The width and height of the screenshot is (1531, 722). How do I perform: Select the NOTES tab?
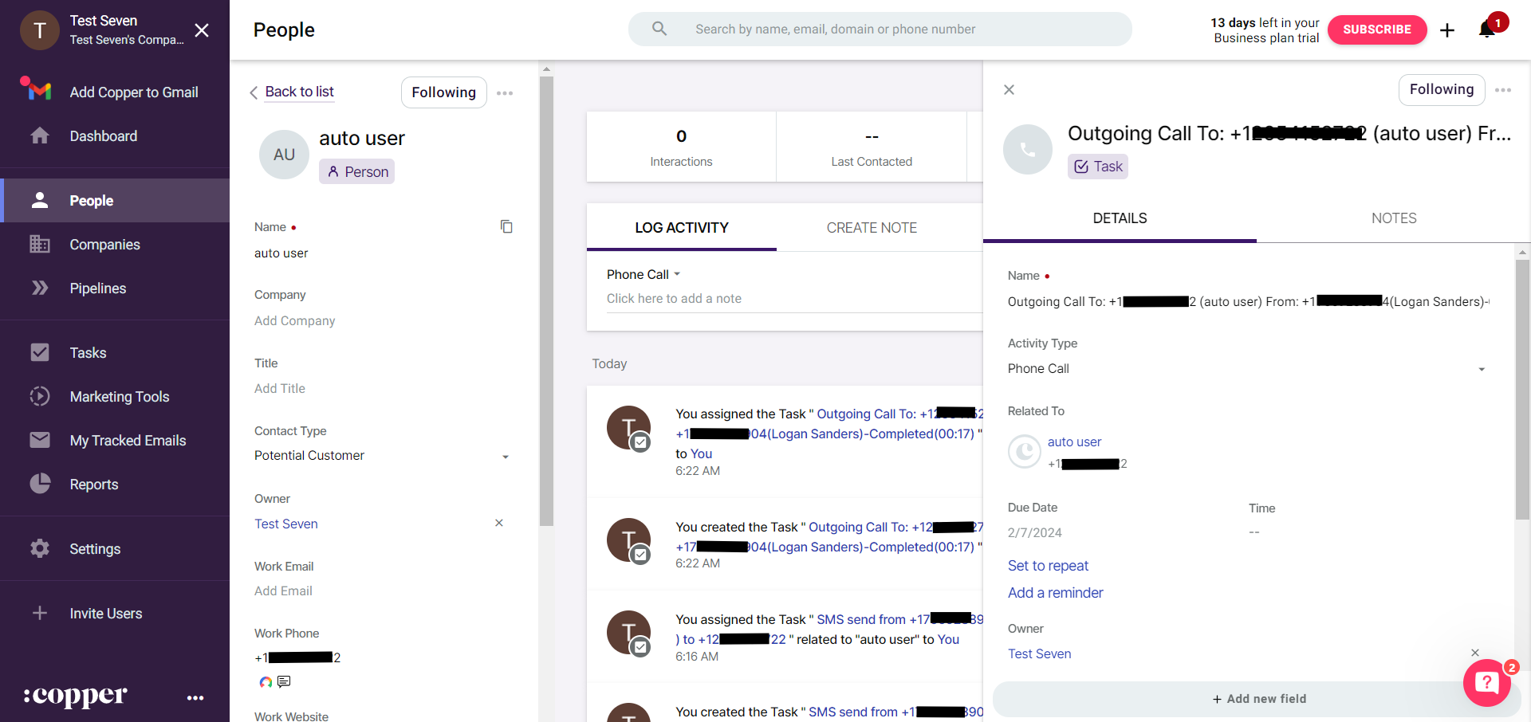(x=1394, y=218)
